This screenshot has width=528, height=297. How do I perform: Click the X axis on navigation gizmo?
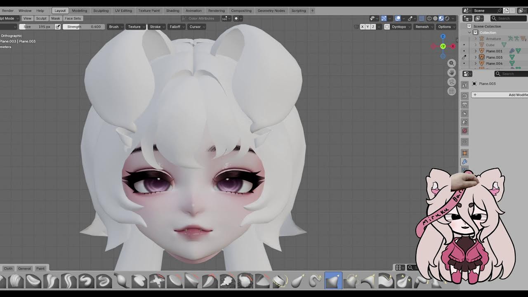[x=453, y=46]
